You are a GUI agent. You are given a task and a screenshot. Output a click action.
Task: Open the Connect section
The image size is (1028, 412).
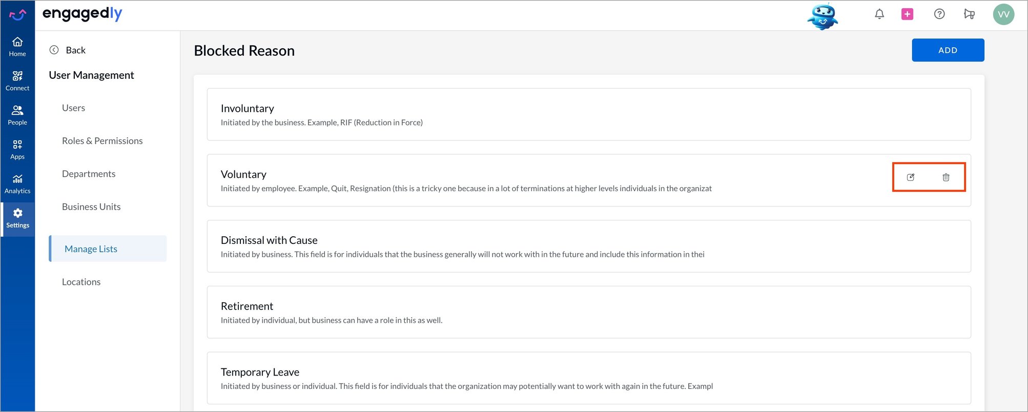[x=17, y=81]
